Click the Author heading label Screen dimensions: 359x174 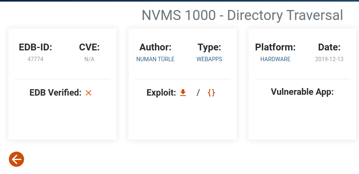(x=155, y=47)
